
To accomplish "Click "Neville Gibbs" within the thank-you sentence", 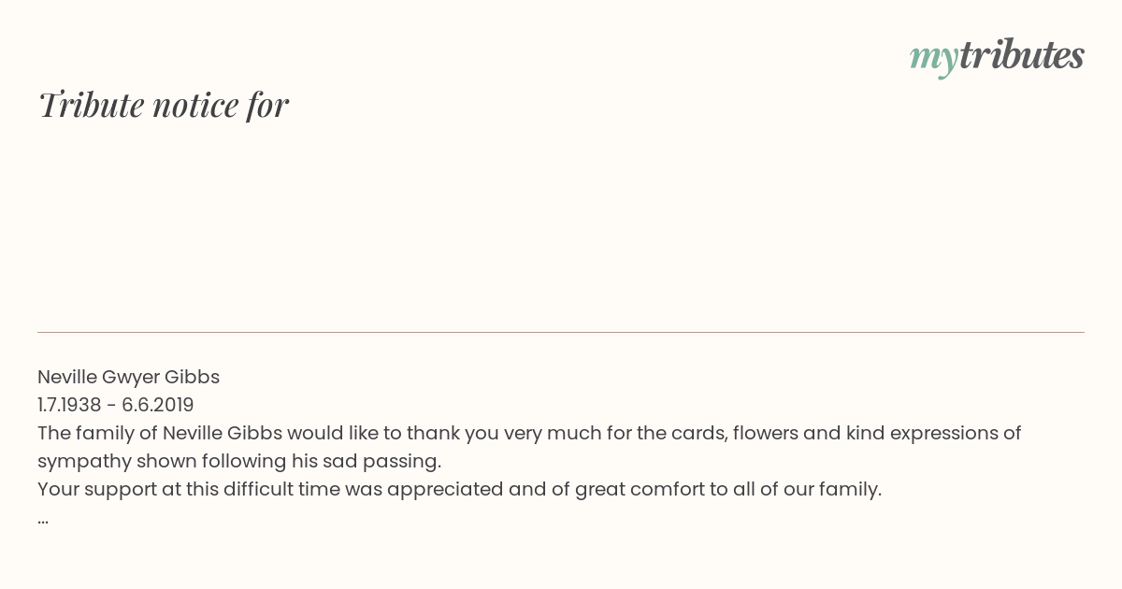I will tap(223, 433).
